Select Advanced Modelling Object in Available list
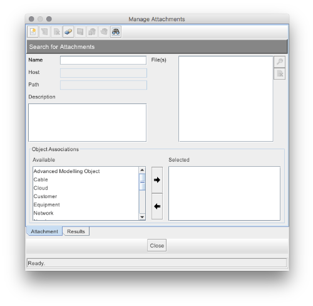This screenshot has height=306, width=313. [66, 171]
